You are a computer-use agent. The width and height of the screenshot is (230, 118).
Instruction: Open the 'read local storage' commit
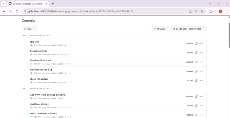[x=39, y=104]
